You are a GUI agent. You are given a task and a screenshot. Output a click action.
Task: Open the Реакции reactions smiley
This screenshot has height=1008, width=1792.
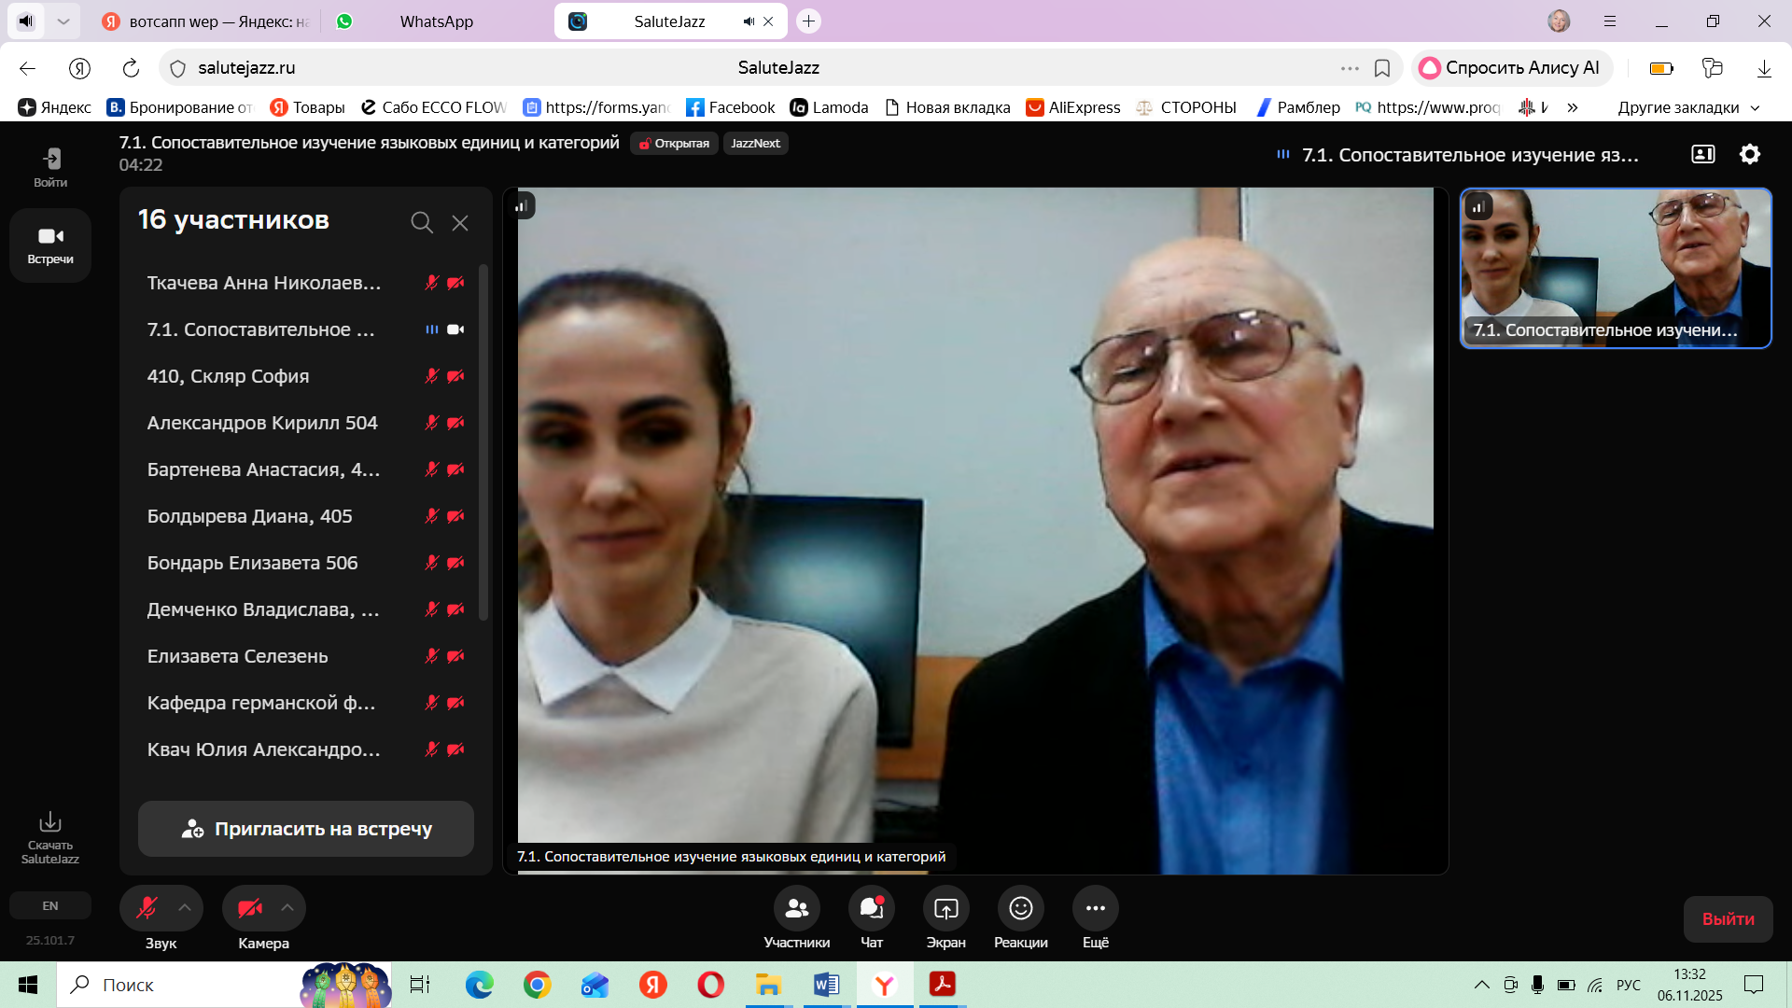(1020, 908)
